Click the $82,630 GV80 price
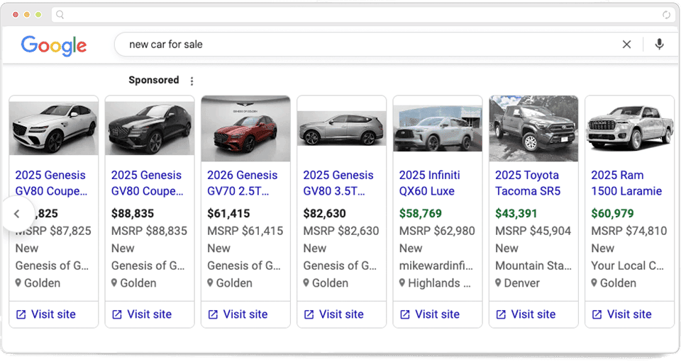 point(324,214)
